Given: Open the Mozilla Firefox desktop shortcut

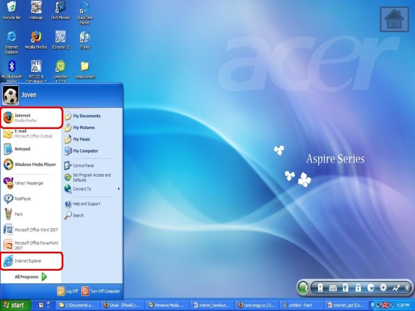Looking at the screenshot, I should tap(36, 40).
